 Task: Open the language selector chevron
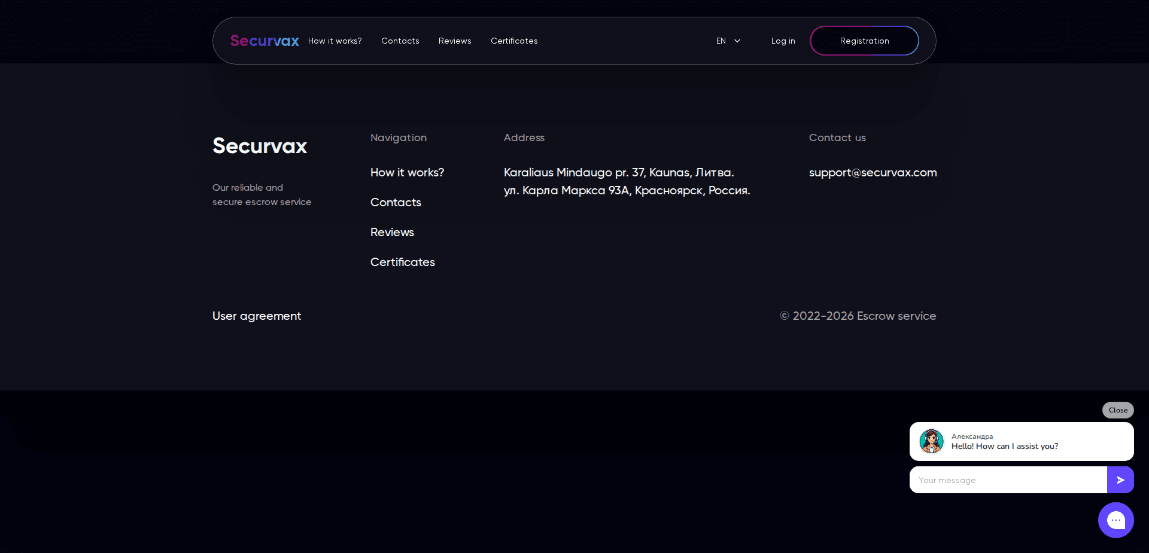[737, 41]
